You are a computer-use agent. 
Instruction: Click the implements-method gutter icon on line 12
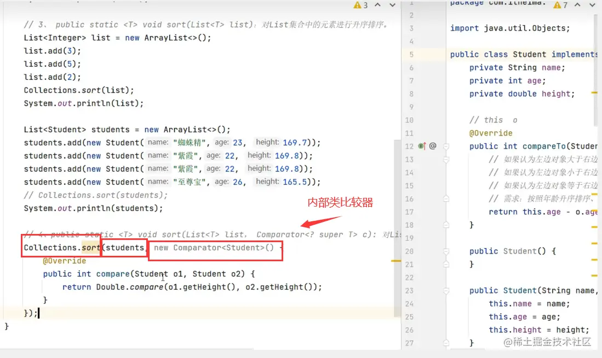pos(422,146)
